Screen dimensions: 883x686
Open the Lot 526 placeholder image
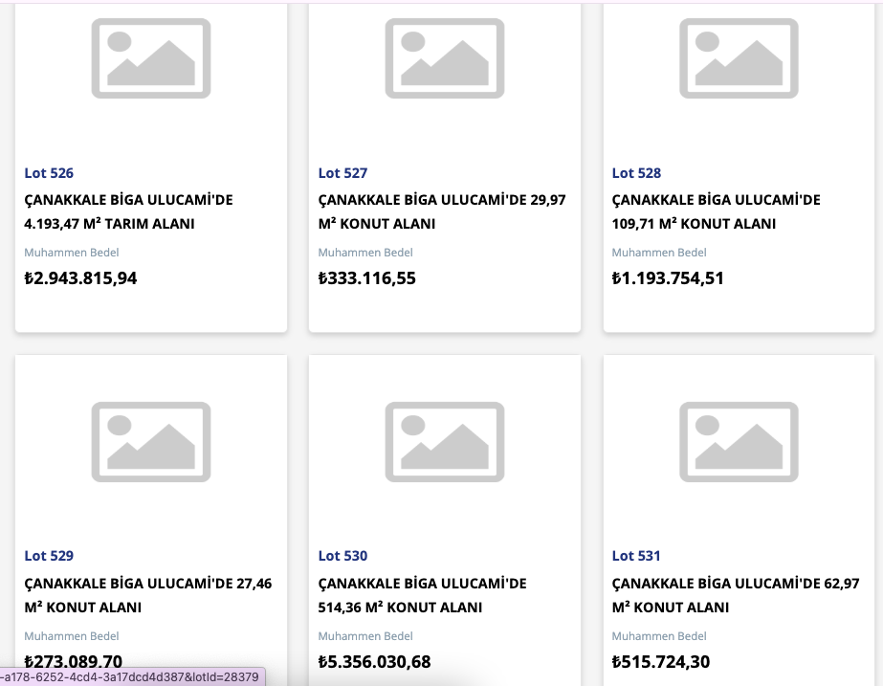151,58
